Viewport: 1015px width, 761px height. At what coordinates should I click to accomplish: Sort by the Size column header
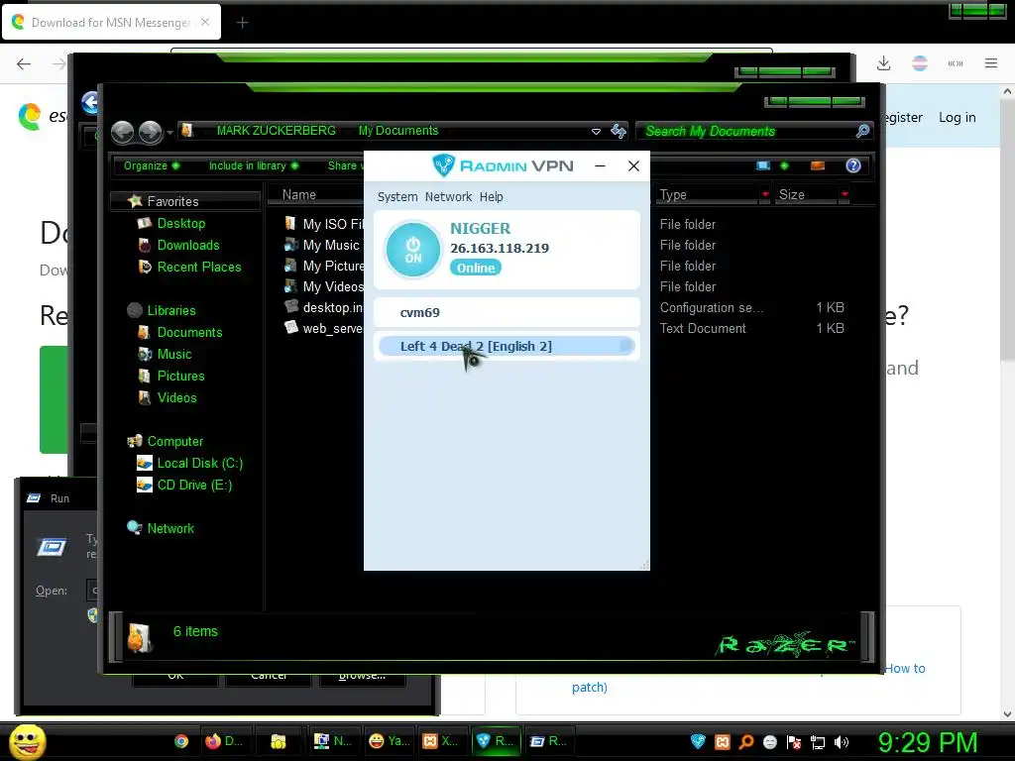click(x=792, y=195)
